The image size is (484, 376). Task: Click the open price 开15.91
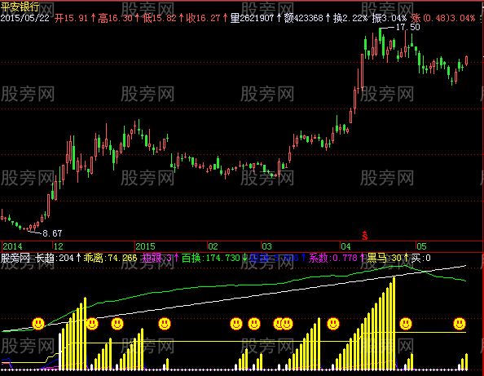(x=72, y=18)
